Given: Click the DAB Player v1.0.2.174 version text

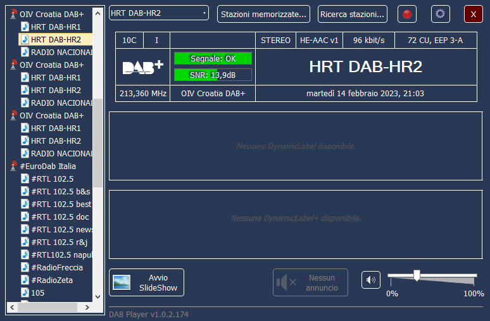Looking at the screenshot, I should [x=149, y=314].
